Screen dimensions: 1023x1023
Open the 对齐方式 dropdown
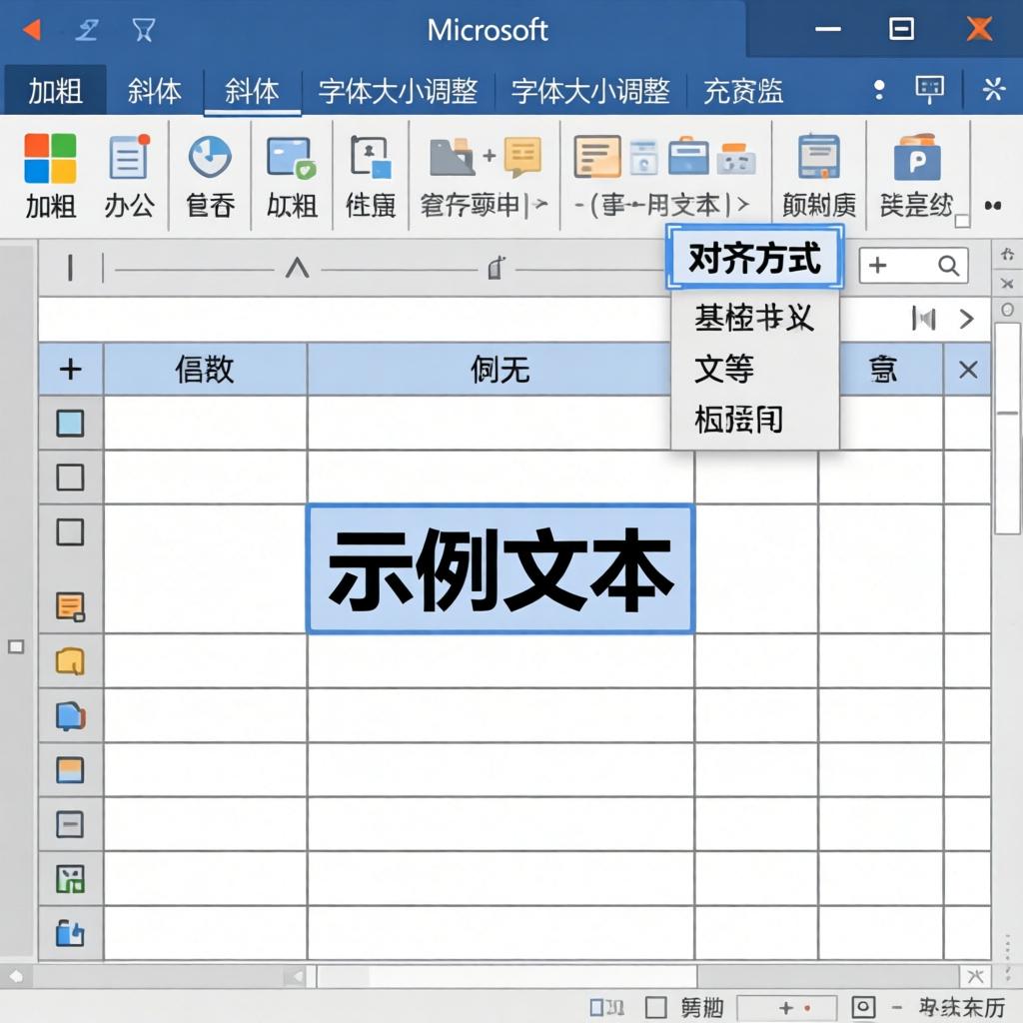(x=754, y=259)
